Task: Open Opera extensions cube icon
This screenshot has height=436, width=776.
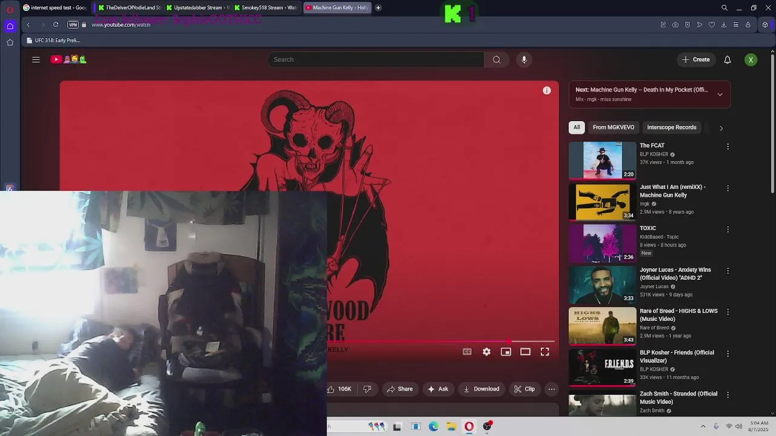Action: 765,25
